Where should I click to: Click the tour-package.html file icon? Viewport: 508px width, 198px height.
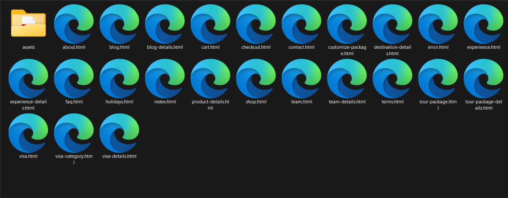438,78
